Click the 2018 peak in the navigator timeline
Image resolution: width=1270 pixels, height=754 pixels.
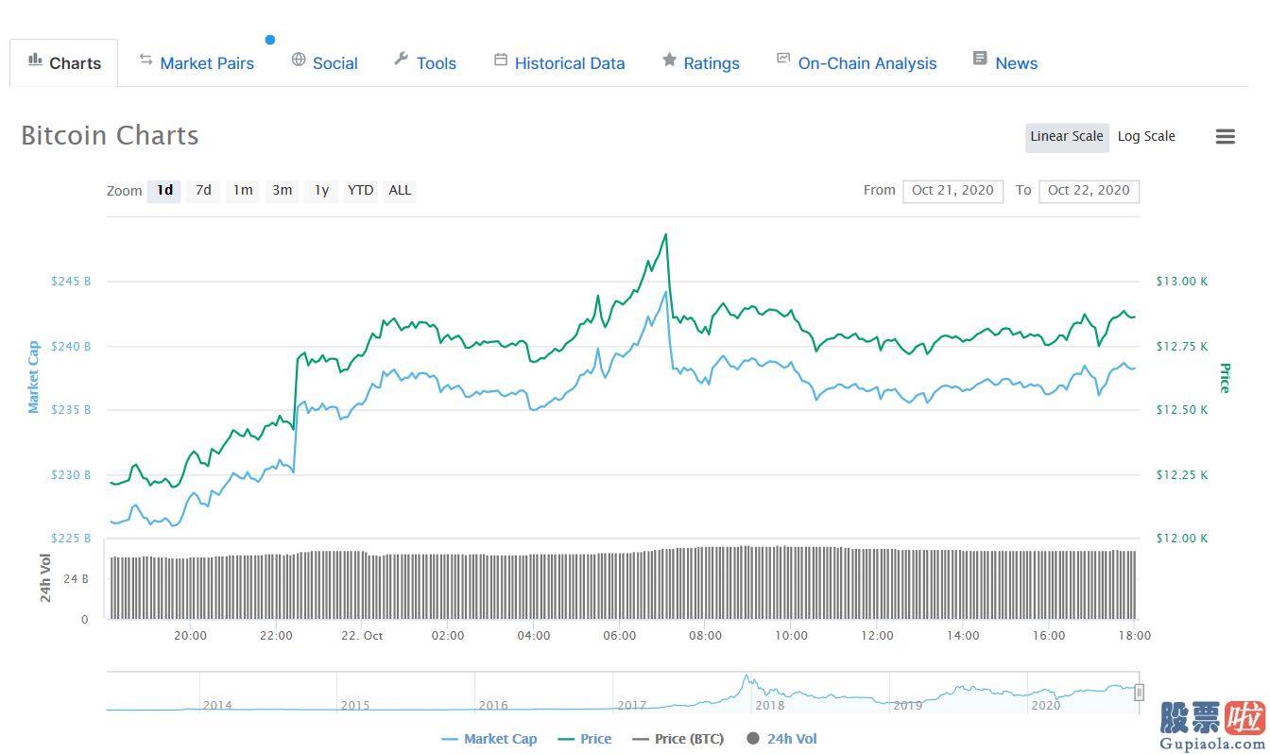(747, 677)
